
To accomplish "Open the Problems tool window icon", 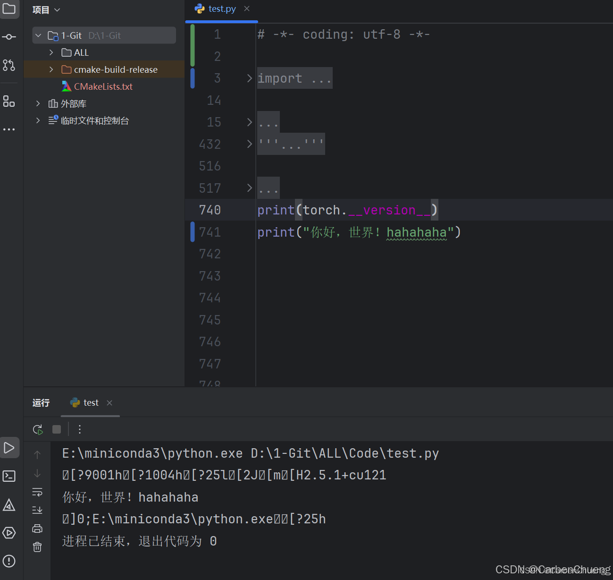I will coord(9,561).
